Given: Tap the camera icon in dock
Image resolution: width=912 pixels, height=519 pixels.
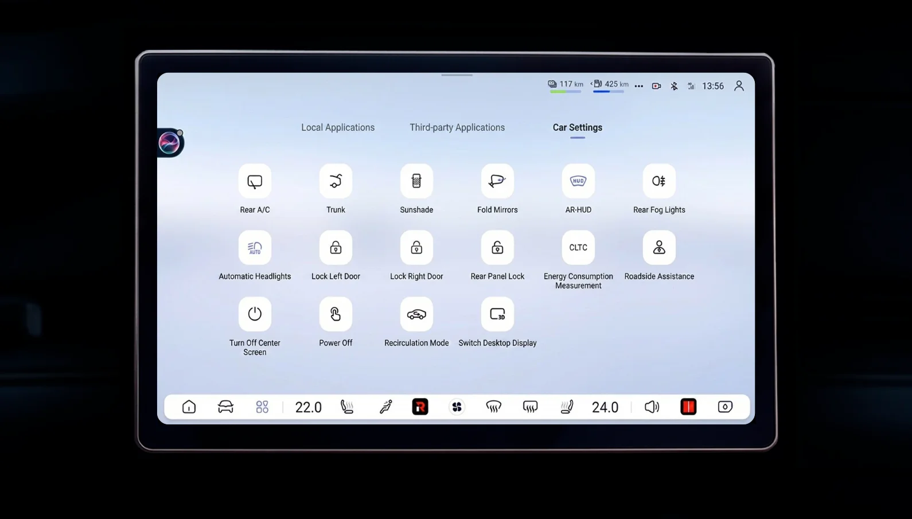Looking at the screenshot, I should point(725,407).
